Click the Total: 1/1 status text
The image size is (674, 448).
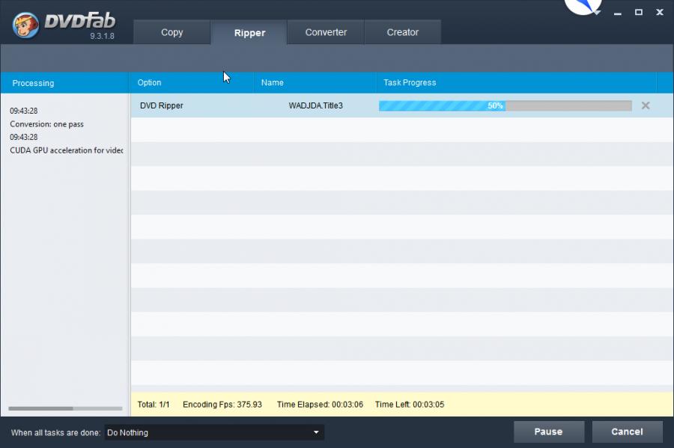pyautogui.click(x=154, y=404)
